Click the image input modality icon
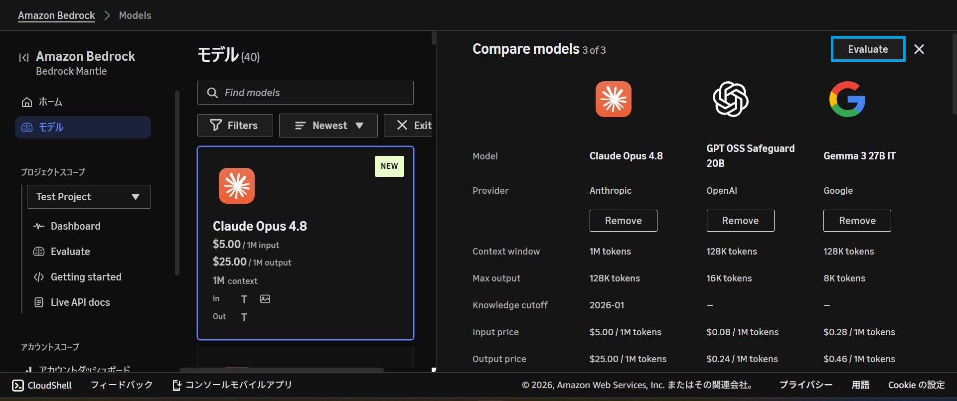This screenshot has width=957, height=401. click(x=265, y=299)
